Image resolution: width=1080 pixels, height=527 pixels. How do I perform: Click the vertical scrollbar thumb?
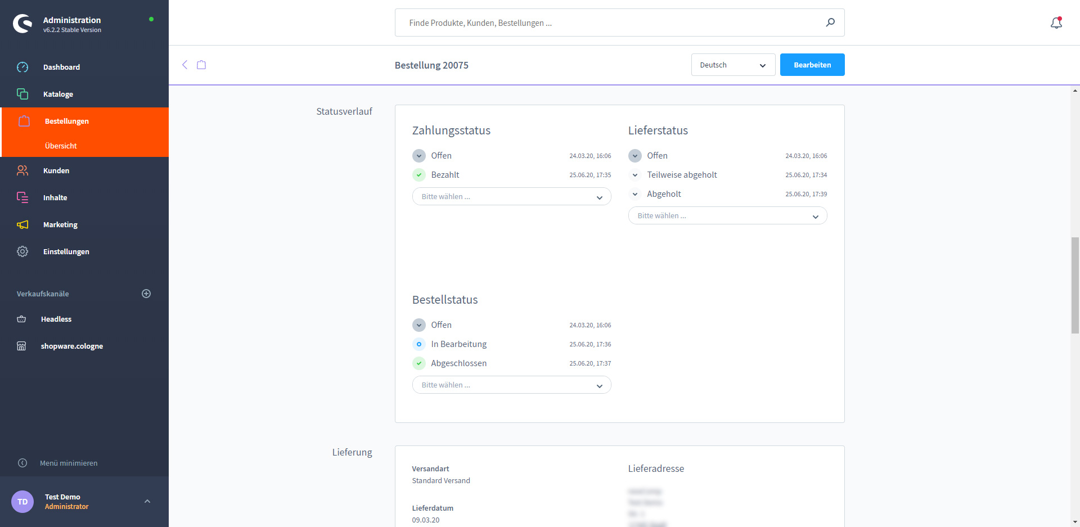1075,285
